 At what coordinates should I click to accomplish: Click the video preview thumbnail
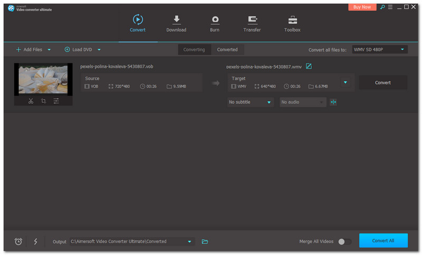tap(43, 79)
